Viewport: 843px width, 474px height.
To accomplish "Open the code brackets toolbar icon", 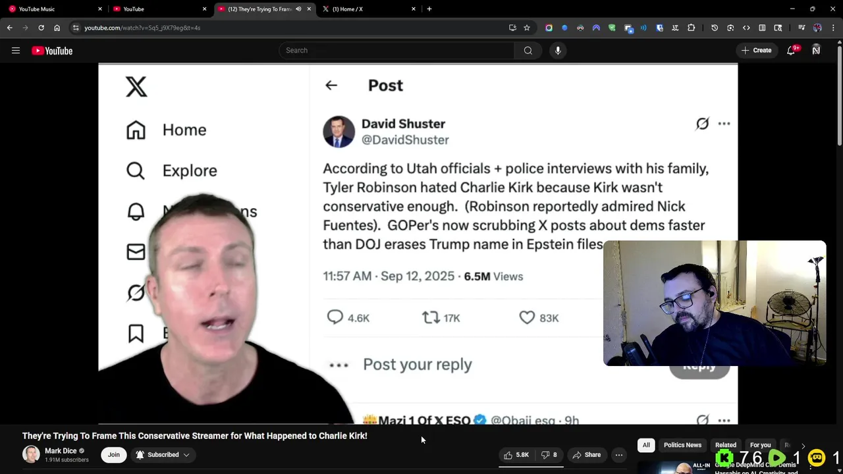I will [x=746, y=28].
